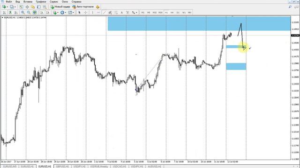Open the Вставка menu

[28, 2]
